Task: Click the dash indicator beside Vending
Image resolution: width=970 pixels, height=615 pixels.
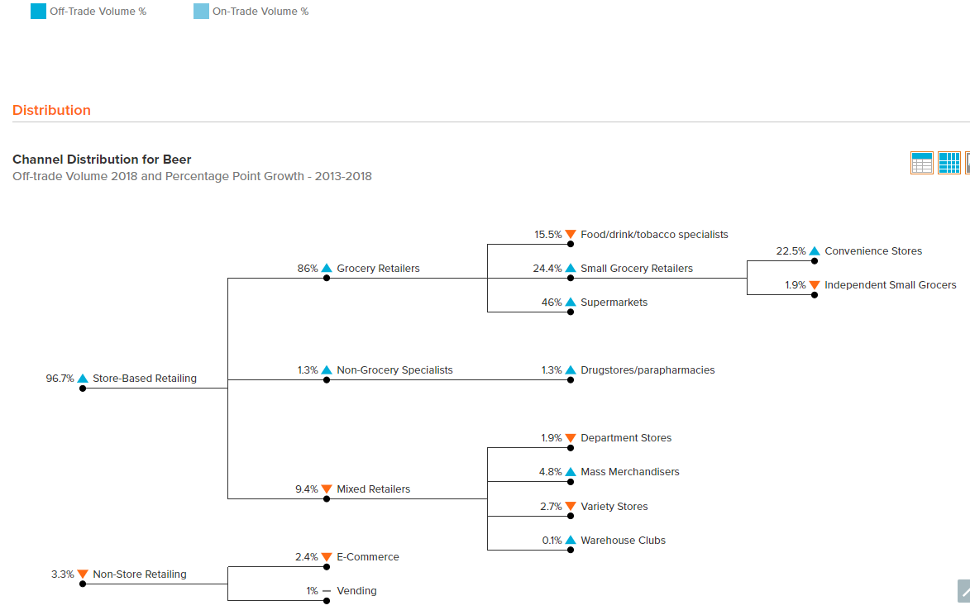Action: point(327,591)
